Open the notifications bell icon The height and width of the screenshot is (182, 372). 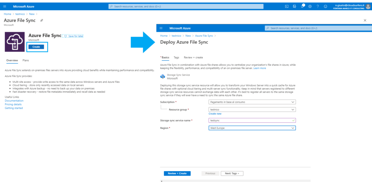[302, 7]
